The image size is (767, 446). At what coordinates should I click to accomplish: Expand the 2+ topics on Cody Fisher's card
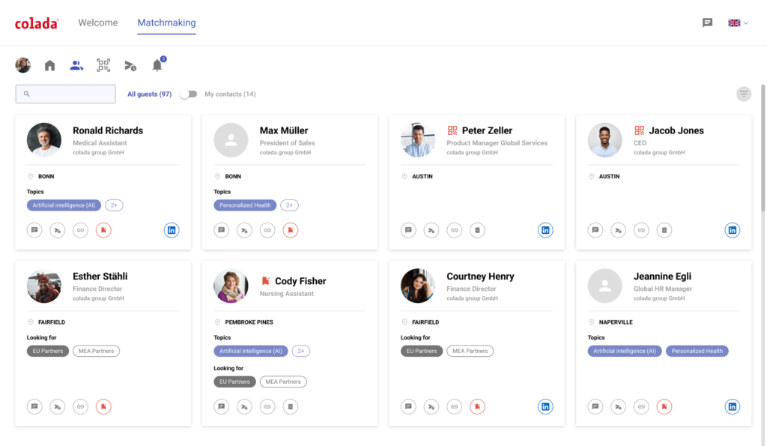tap(300, 351)
